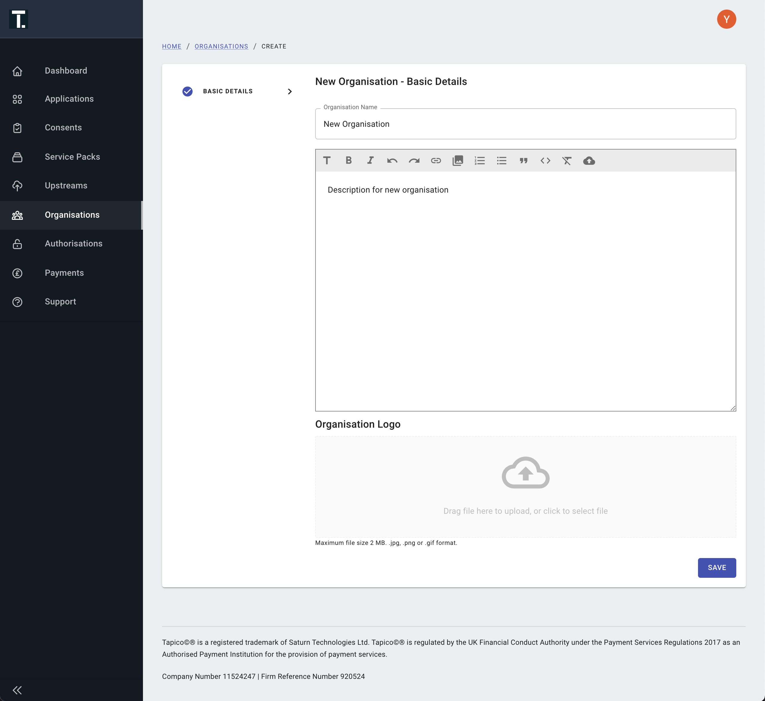Click the cloud upload toolbar icon
The height and width of the screenshot is (701, 765).
589,161
